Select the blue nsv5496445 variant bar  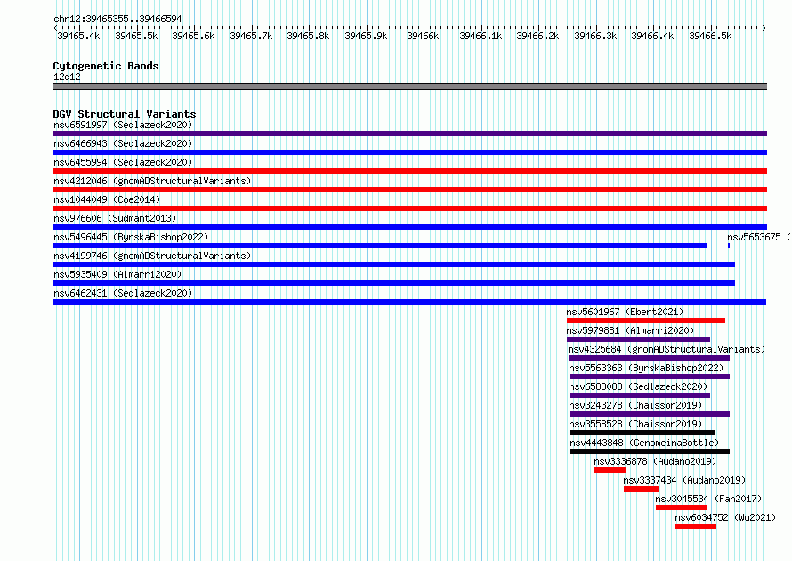(x=379, y=246)
